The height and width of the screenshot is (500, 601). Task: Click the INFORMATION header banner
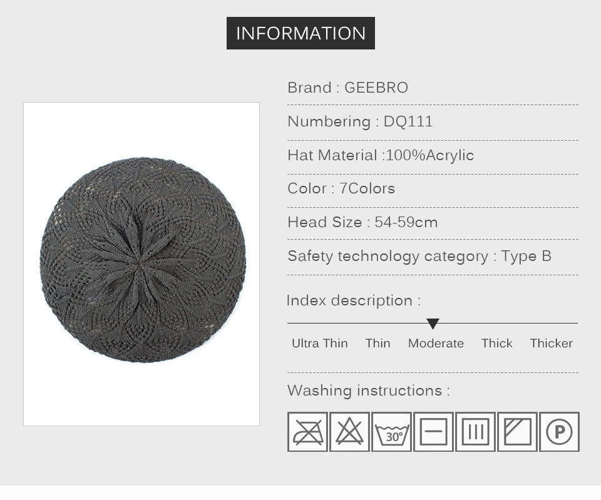(300, 33)
